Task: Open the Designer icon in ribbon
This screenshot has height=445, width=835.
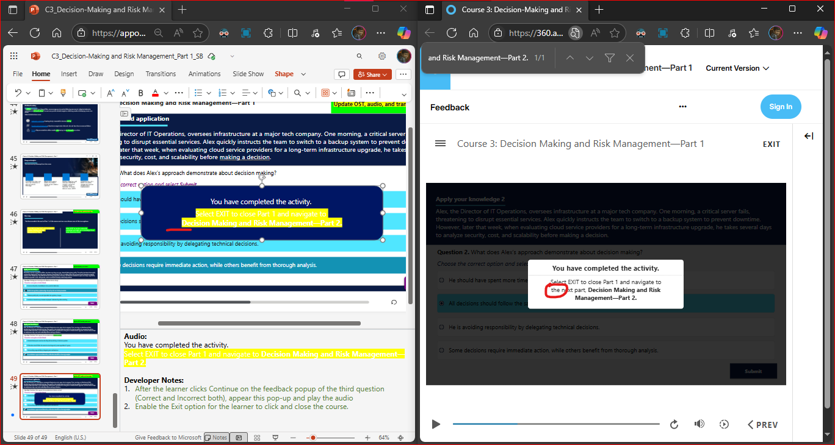Action: pyautogui.click(x=325, y=93)
